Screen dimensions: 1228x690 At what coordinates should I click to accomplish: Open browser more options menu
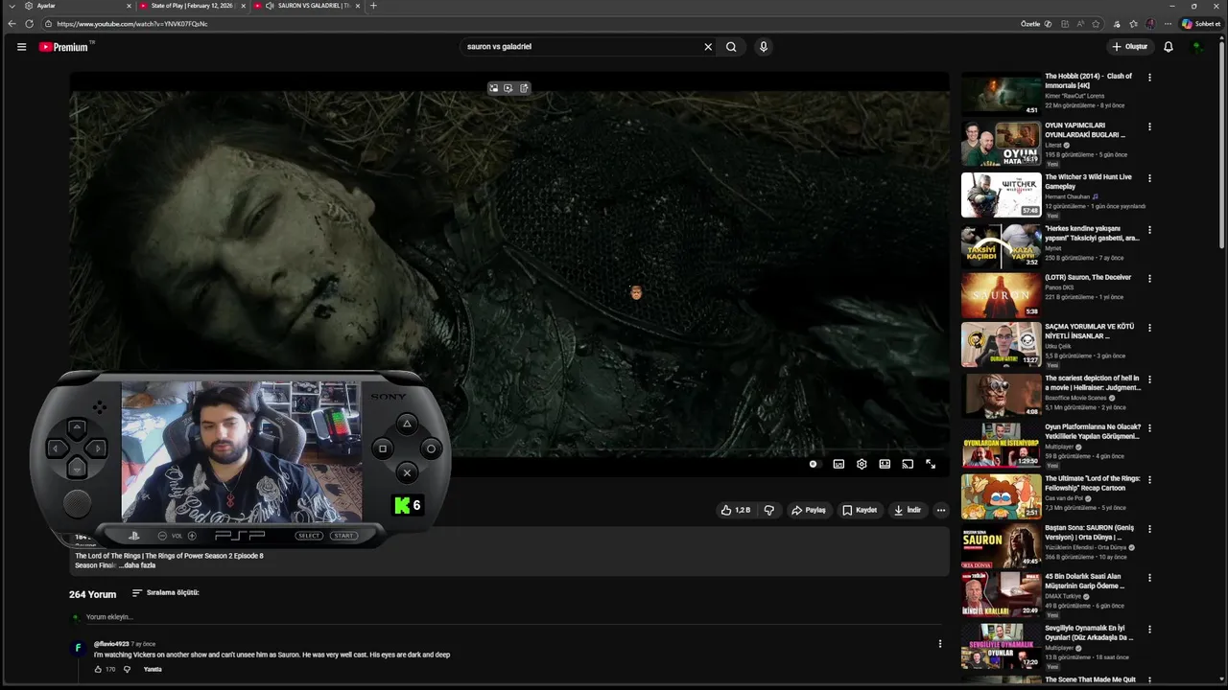click(1168, 24)
